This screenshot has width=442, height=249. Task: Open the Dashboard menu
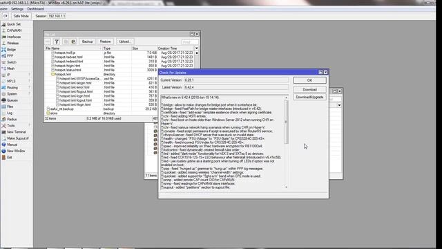[x=35, y=9]
